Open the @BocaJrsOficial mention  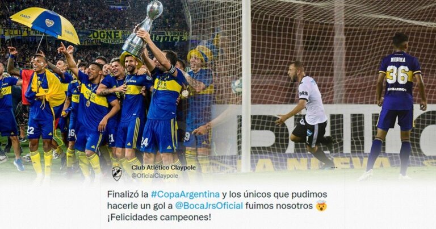point(209,206)
